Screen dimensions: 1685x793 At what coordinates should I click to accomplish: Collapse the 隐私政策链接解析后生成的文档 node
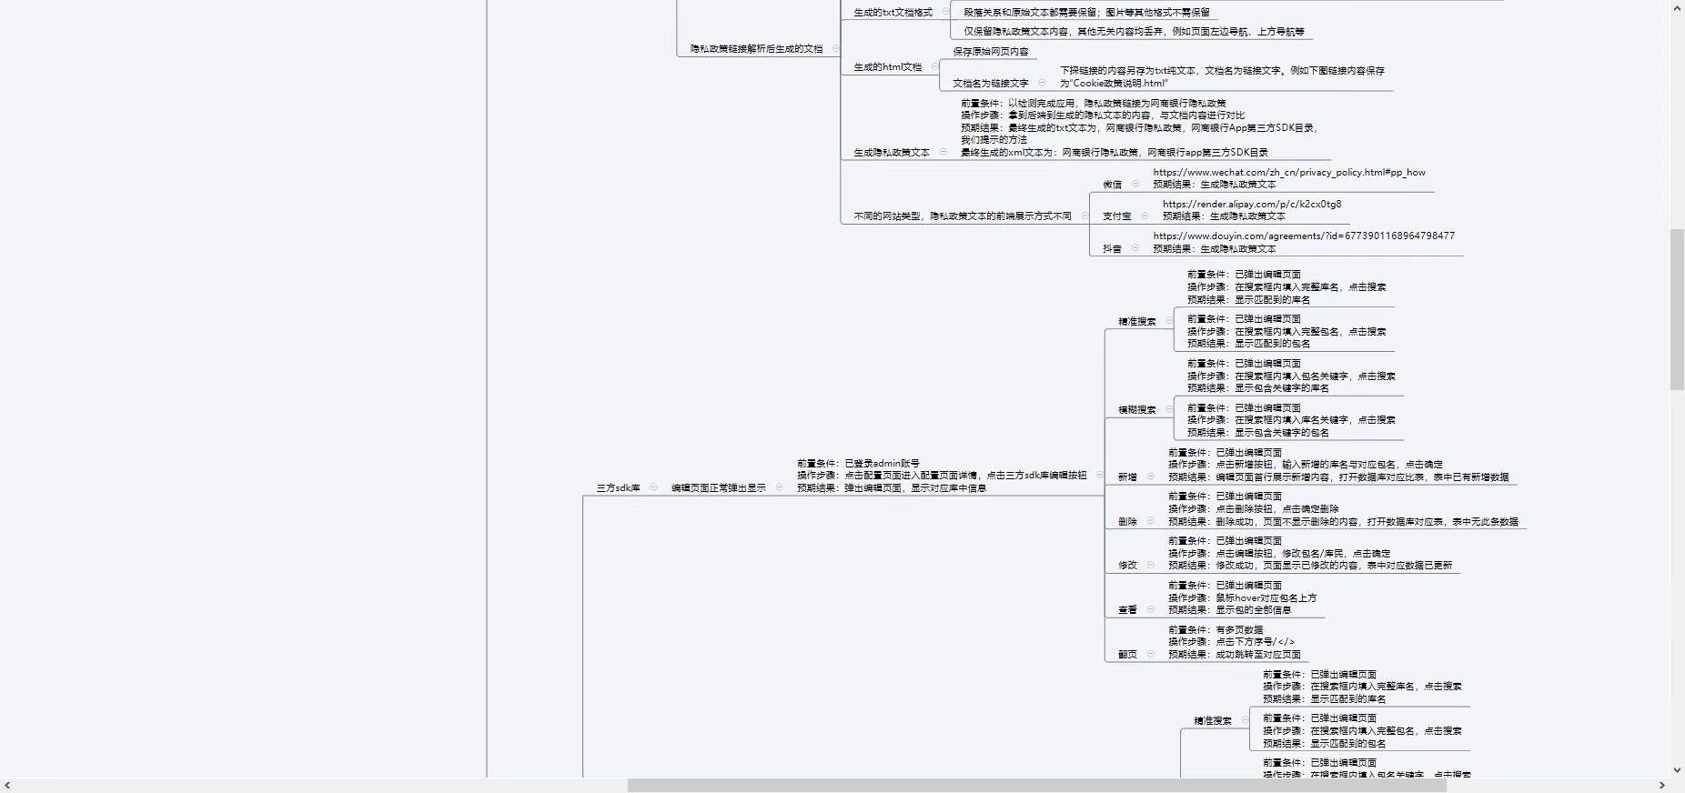click(x=835, y=48)
